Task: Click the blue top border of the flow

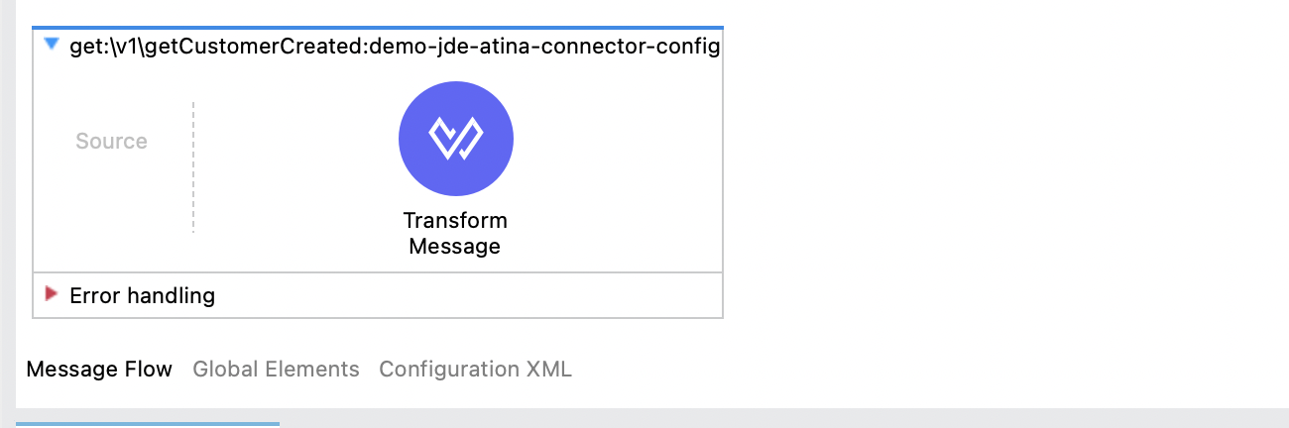Action: coord(377,28)
